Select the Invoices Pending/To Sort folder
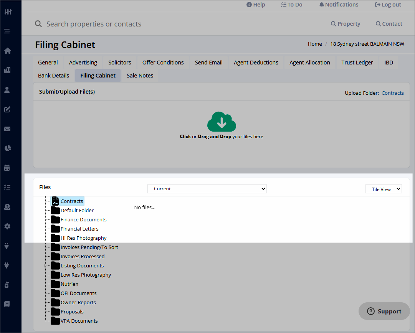This screenshot has width=415, height=333. (x=89, y=247)
